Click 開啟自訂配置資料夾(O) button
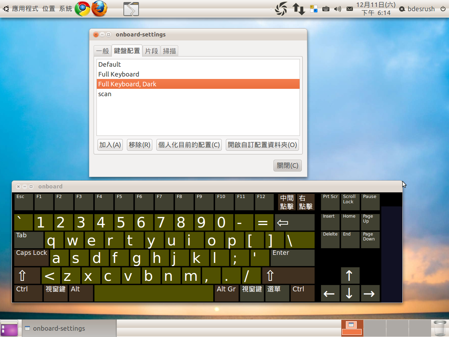 click(262, 145)
